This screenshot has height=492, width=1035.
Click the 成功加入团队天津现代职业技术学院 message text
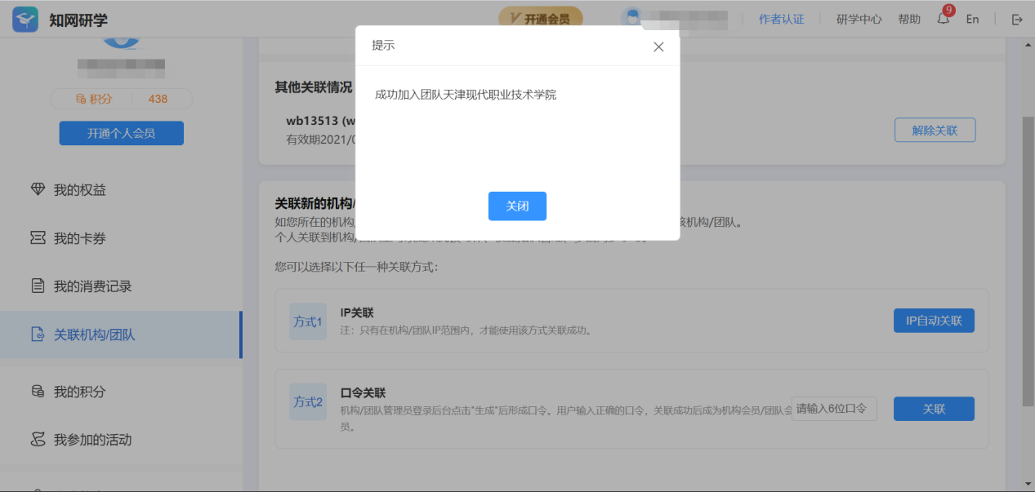coord(466,95)
